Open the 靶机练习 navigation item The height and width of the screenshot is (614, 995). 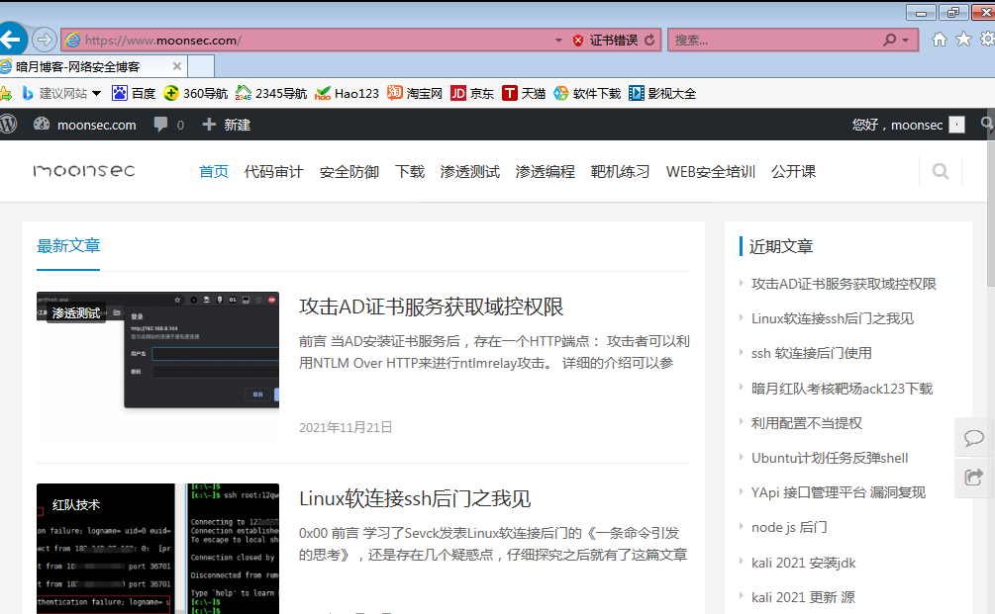click(x=620, y=172)
